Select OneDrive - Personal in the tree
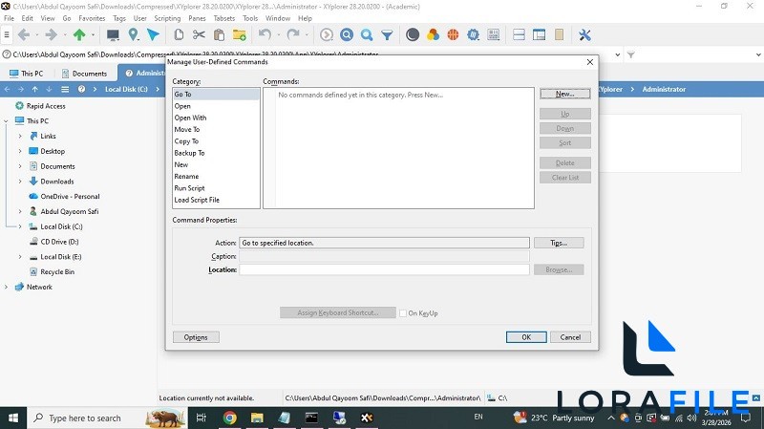This screenshot has width=764, height=429. 70,197
